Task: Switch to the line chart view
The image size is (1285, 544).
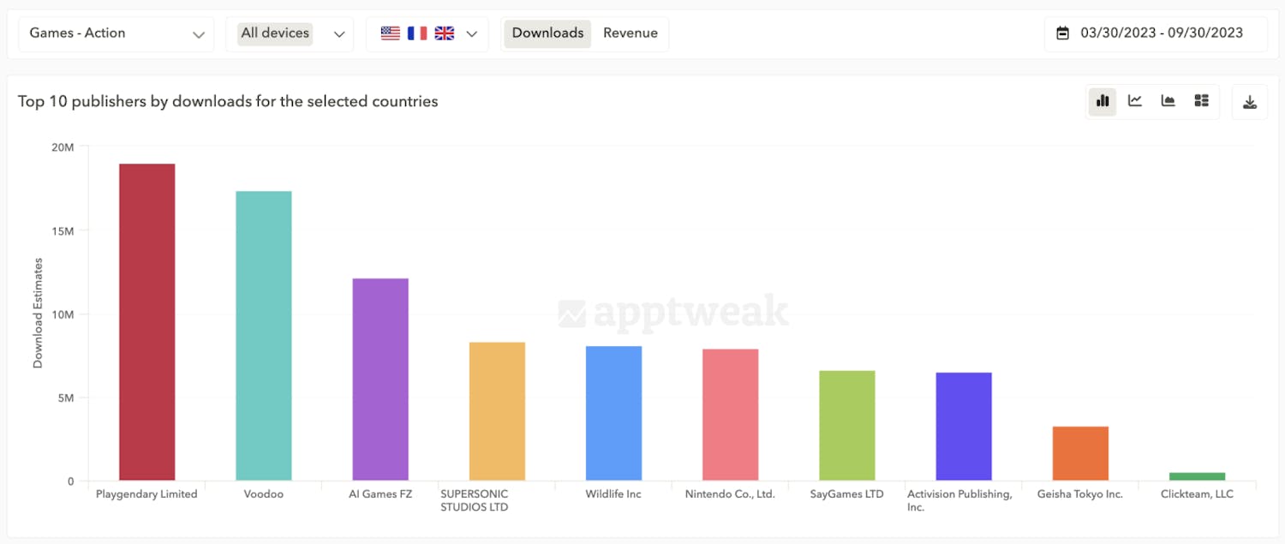Action: [x=1134, y=101]
